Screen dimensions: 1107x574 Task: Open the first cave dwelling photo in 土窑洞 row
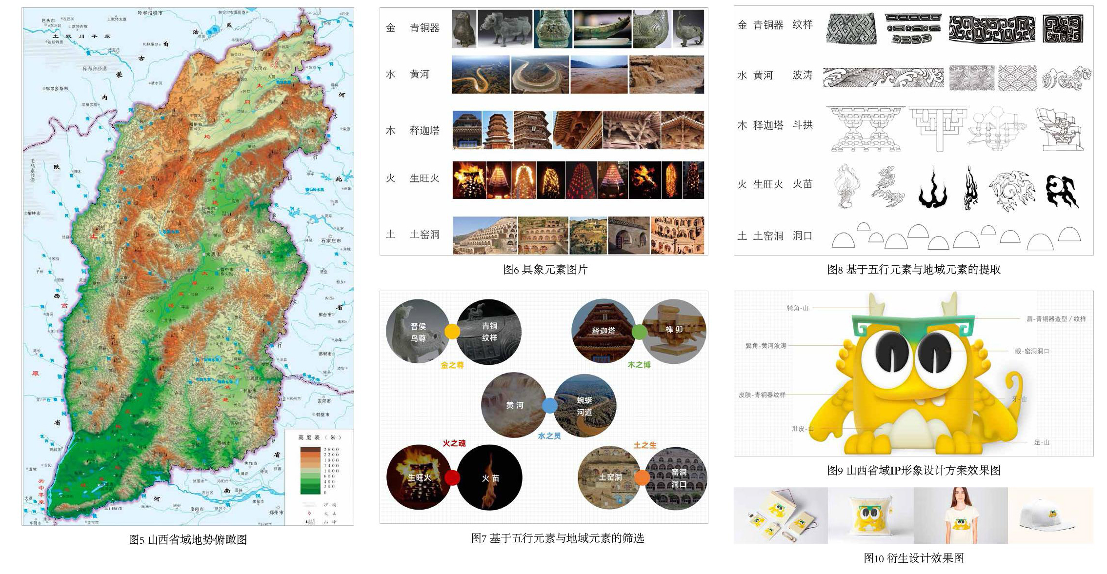point(484,236)
